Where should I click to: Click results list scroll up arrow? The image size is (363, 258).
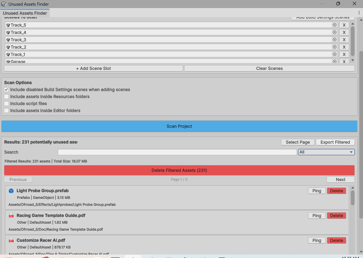[x=353, y=187]
